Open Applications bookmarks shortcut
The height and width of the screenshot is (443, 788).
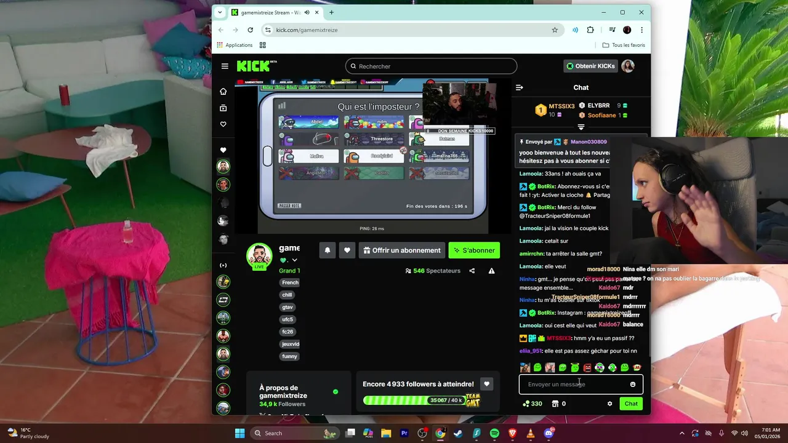click(x=235, y=45)
